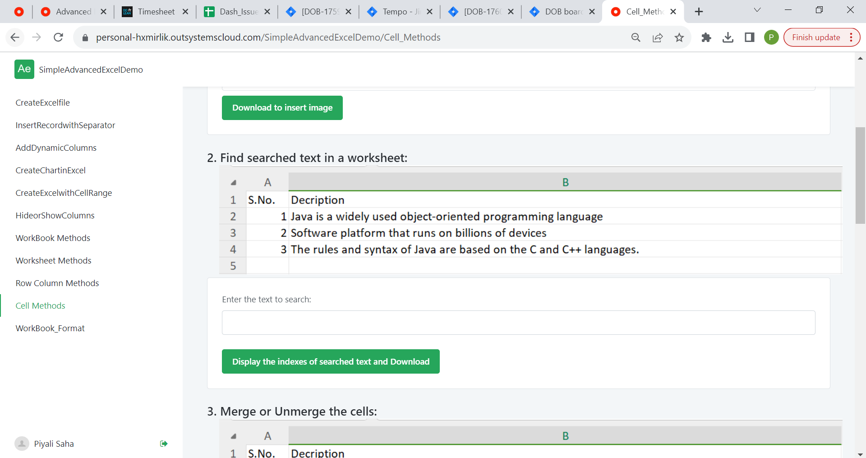Click the page reload icon
The image size is (866, 458).
[x=58, y=37]
